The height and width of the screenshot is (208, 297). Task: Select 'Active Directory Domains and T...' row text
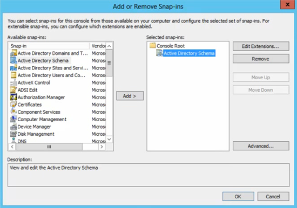(x=53, y=53)
